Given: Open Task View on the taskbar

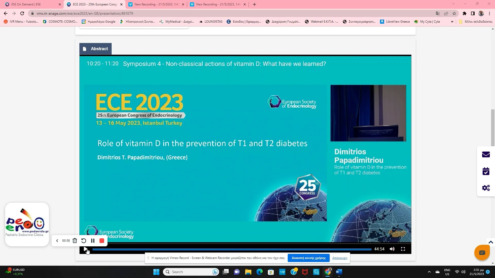Looking at the screenshot, I should pos(226,272).
